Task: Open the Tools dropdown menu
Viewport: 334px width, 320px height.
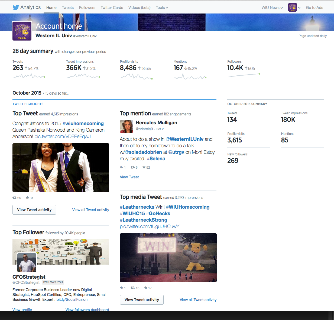Action: click(162, 8)
